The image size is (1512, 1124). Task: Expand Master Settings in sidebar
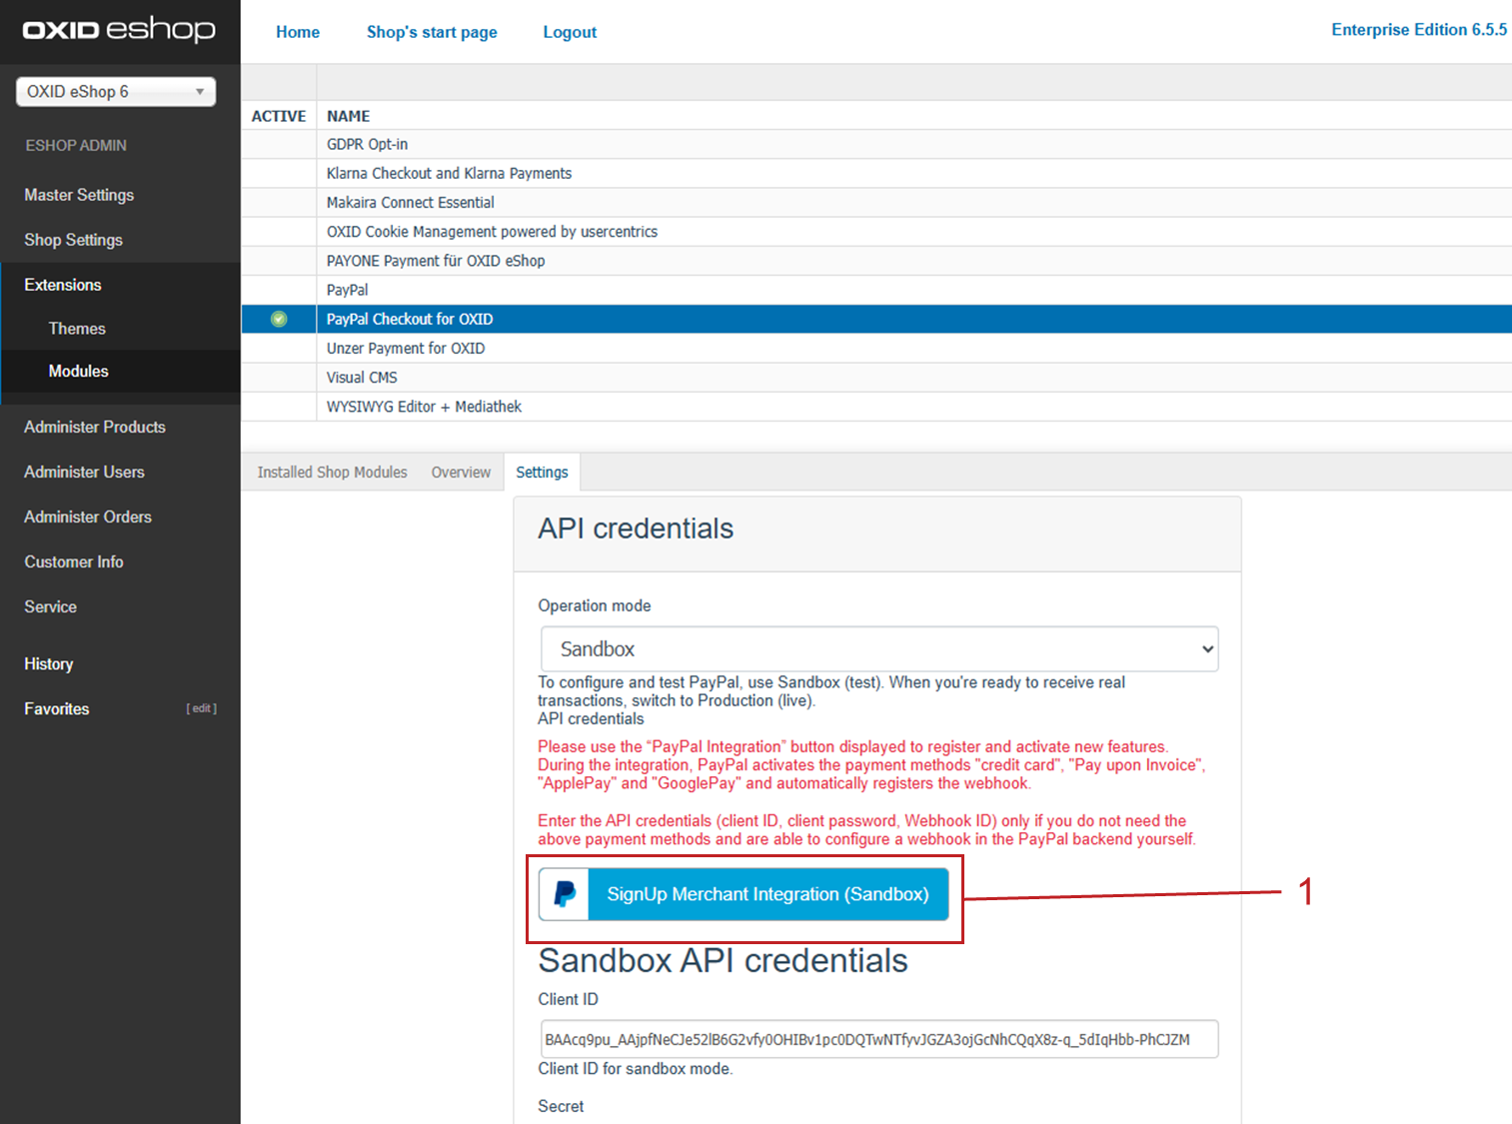[79, 195]
